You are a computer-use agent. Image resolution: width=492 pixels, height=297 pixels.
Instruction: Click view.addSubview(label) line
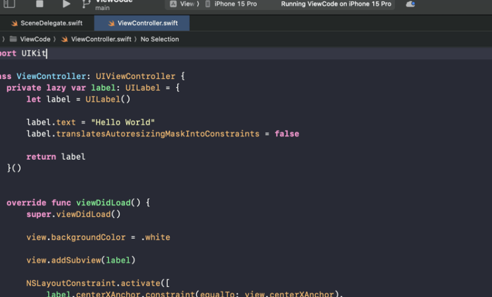tap(81, 260)
